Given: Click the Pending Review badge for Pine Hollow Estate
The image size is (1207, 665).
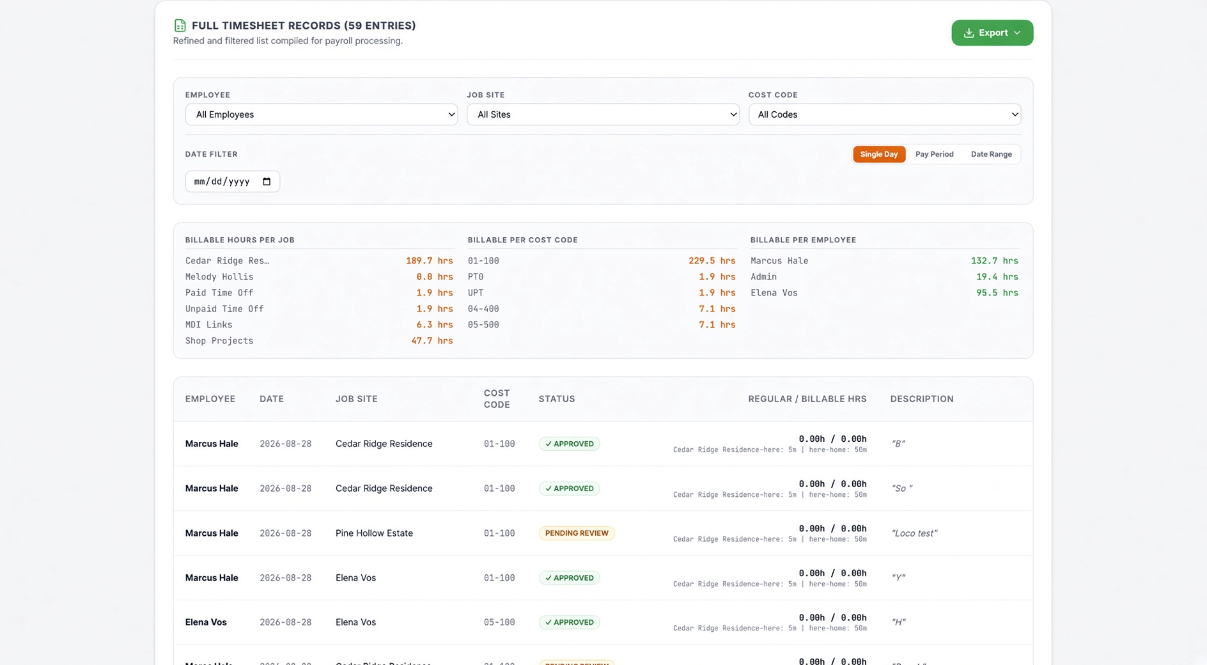Looking at the screenshot, I should [577, 533].
